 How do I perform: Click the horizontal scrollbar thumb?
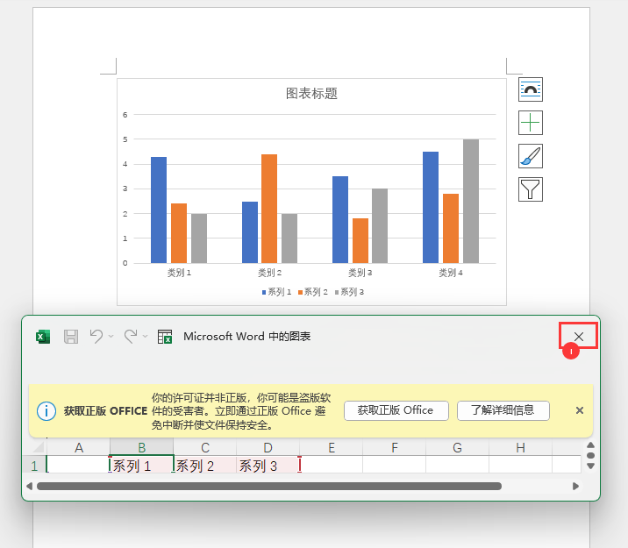269,487
